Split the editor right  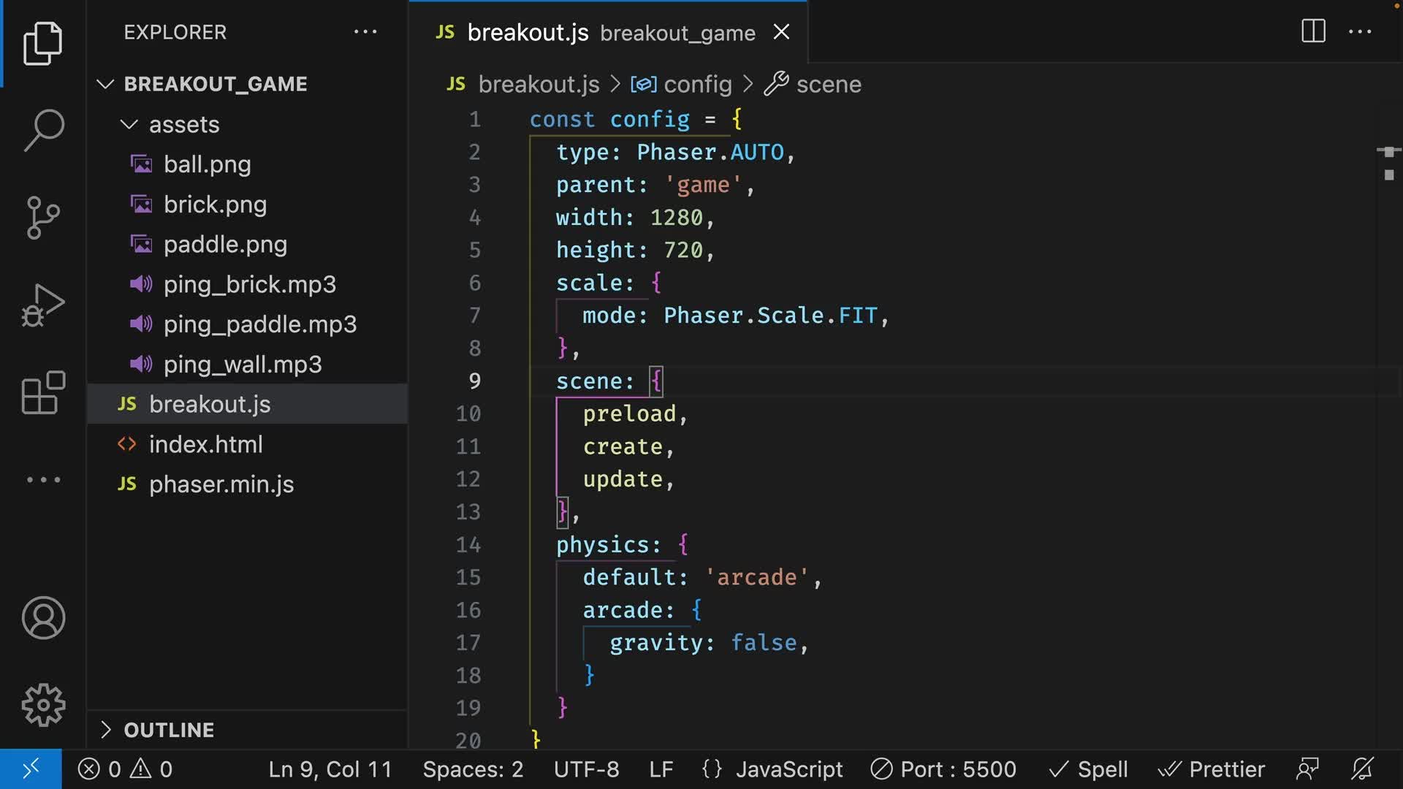(1313, 31)
